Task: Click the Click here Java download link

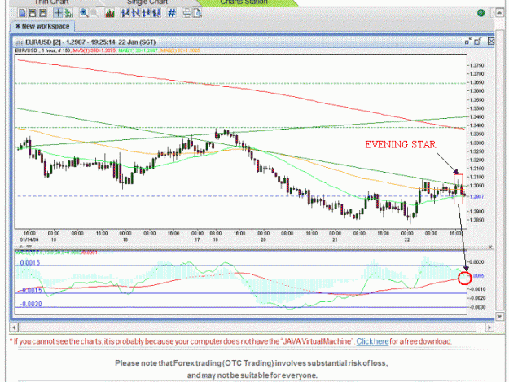Action: click(372, 341)
